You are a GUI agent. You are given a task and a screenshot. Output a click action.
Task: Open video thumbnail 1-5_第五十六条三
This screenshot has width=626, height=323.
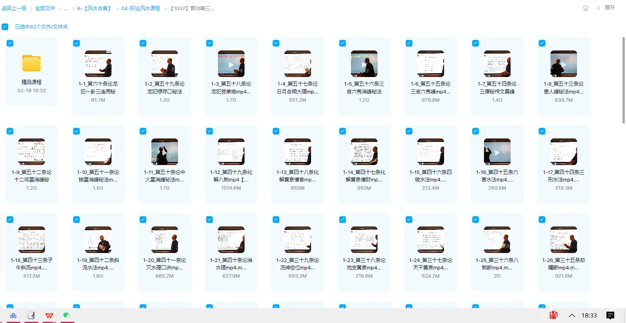[364, 64]
